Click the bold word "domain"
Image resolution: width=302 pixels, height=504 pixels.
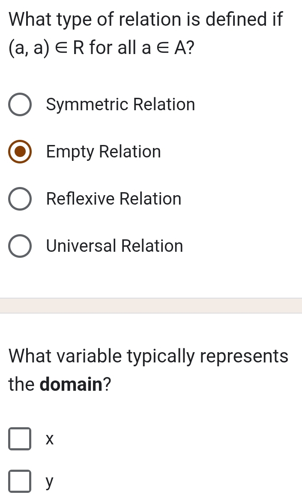pos(72,384)
